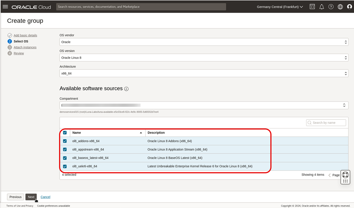354x208 pixels.
Task: Select the Select OS step
Action: coord(21,41)
